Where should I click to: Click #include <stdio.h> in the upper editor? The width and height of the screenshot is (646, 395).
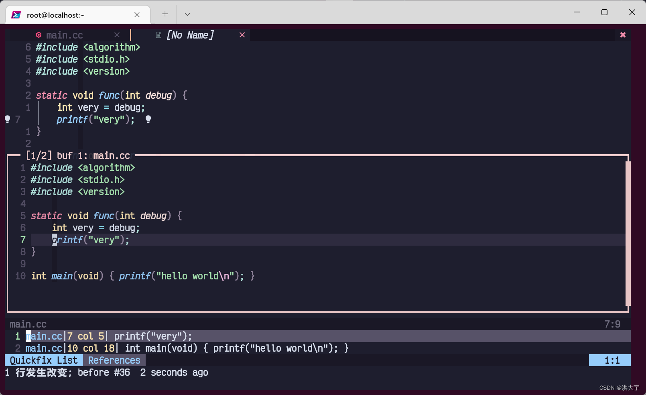(x=83, y=59)
